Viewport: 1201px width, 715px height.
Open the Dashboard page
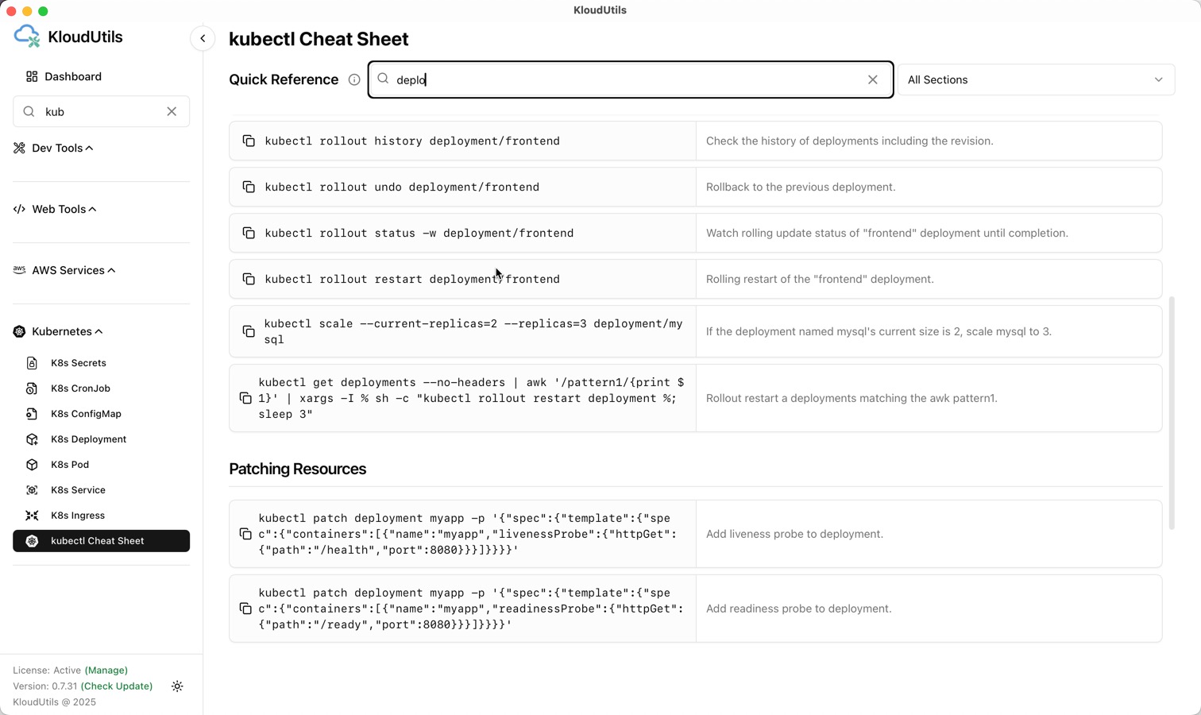click(72, 76)
